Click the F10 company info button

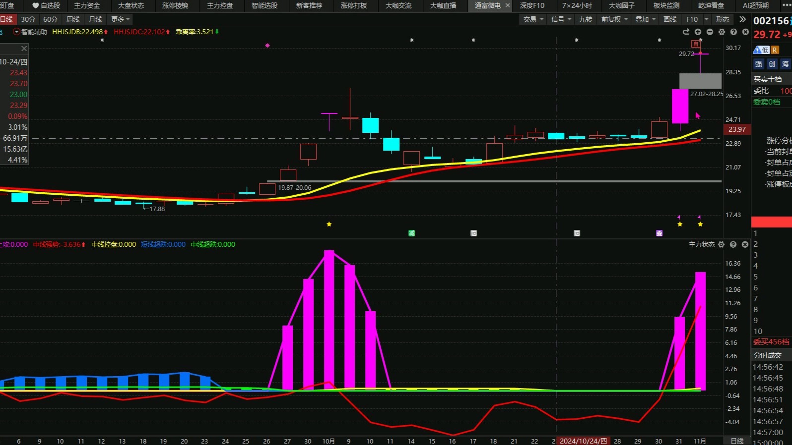point(692,19)
